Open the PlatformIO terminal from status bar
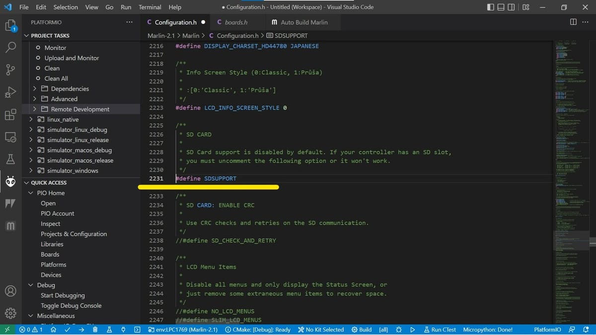Viewport: 596px width, 335px height. pos(137,330)
